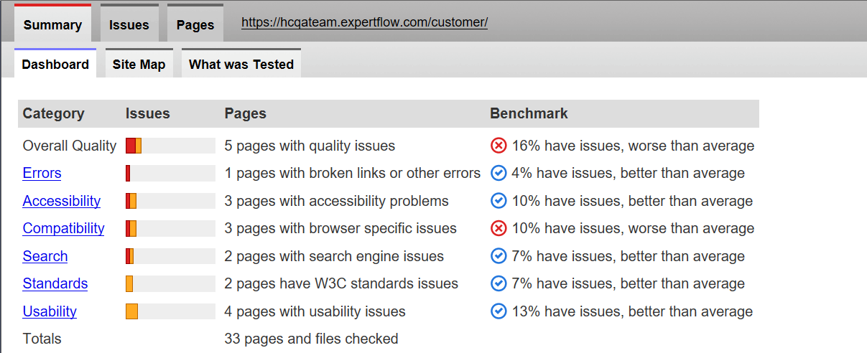This screenshot has width=867, height=353.
Task: Follow the Accessibility category link
Action: (61, 201)
